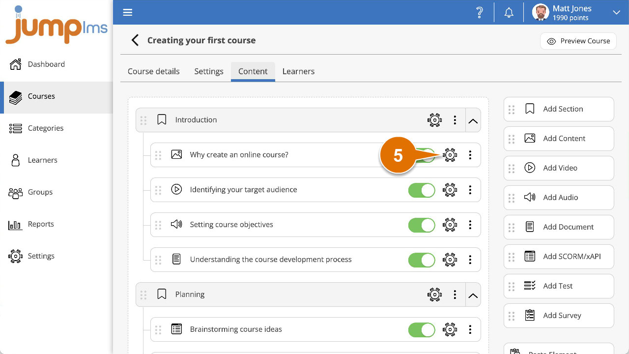
Task: Click the Add Audio button
Action: [x=559, y=198]
